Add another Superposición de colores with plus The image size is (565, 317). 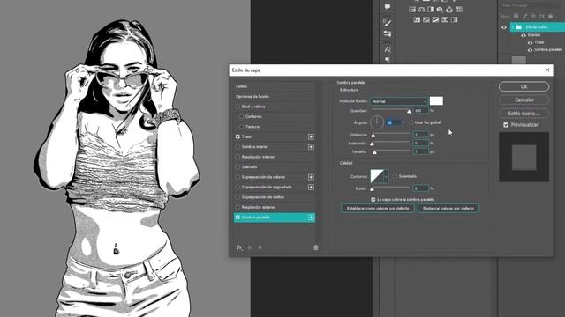pyautogui.click(x=311, y=177)
